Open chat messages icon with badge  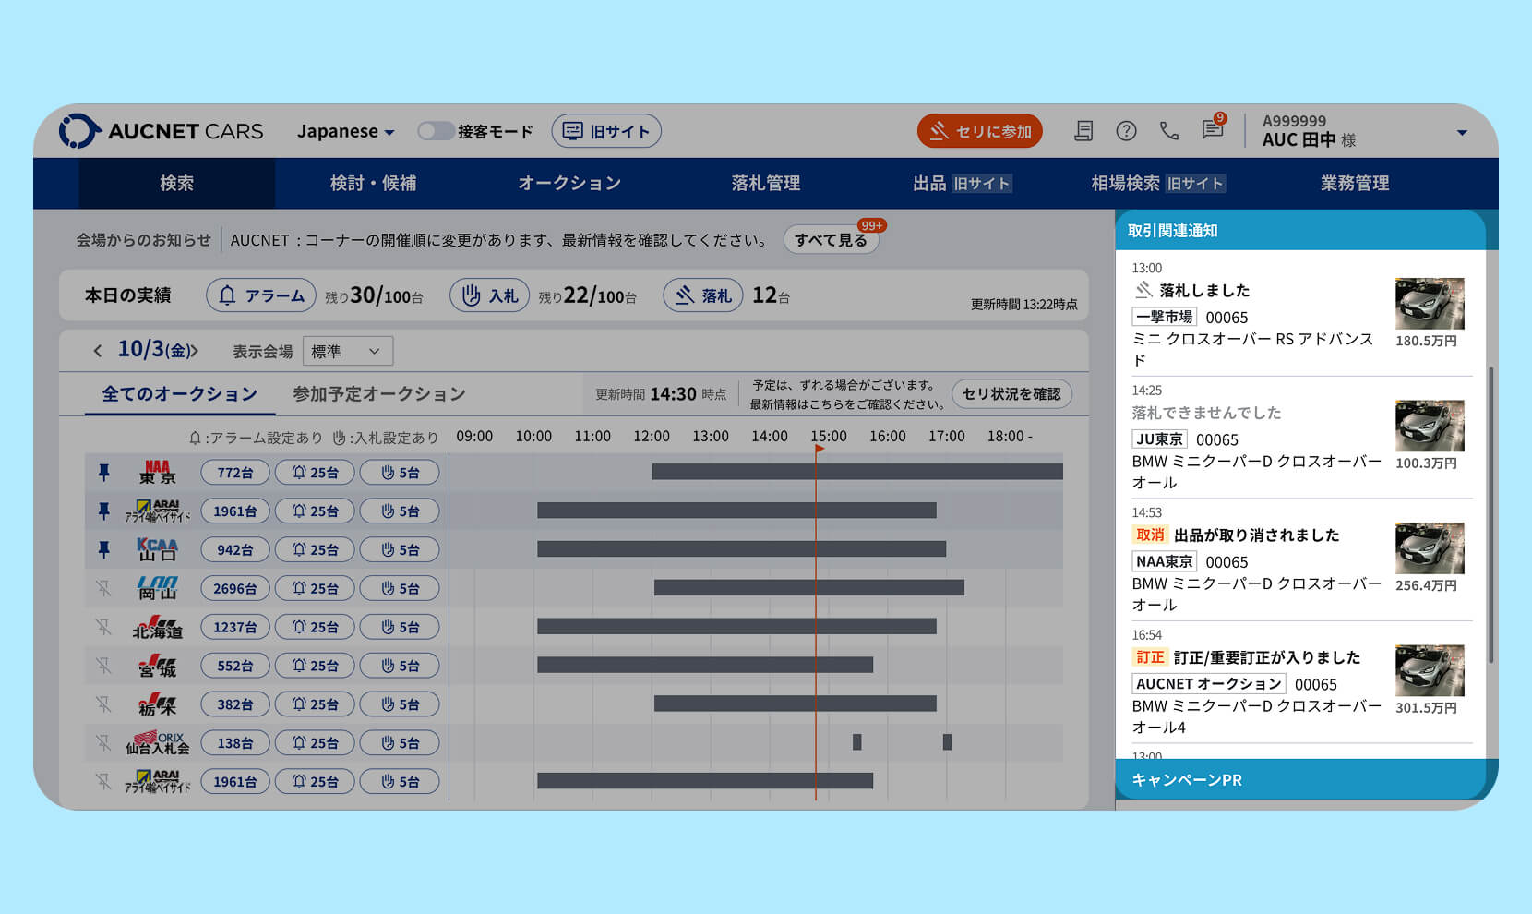pos(1213,130)
